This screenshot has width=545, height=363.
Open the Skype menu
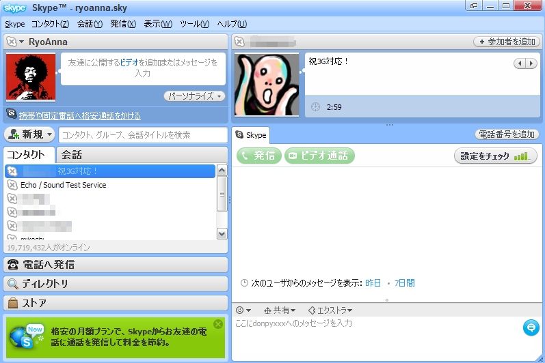click(14, 24)
